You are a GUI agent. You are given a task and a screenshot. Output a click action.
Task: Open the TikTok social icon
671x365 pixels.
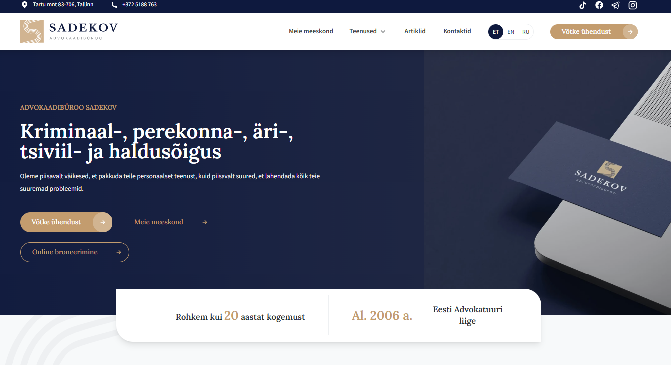(582, 5)
